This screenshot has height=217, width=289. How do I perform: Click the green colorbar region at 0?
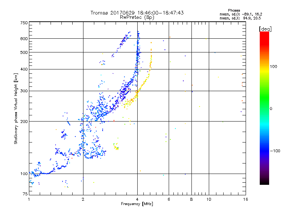coord(264,109)
